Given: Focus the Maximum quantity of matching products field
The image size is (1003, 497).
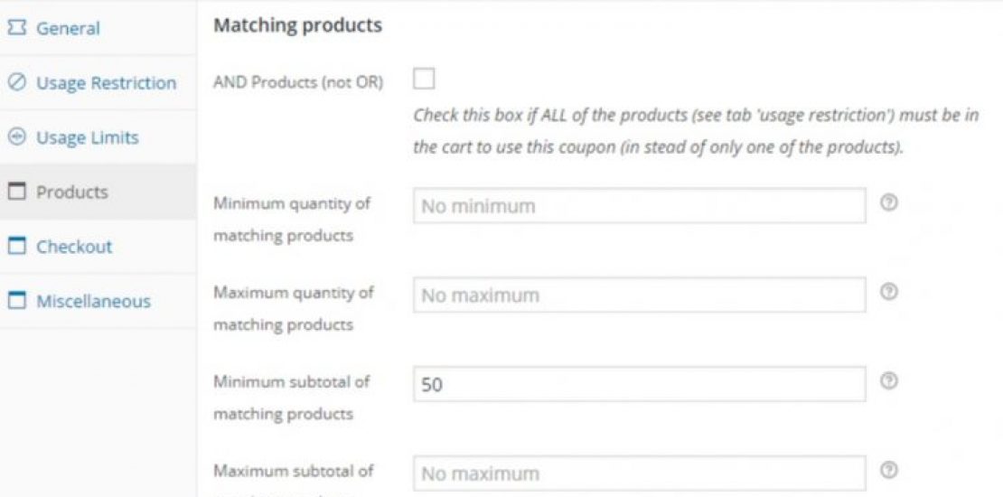Looking at the screenshot, I should click(x=639, y=295).
